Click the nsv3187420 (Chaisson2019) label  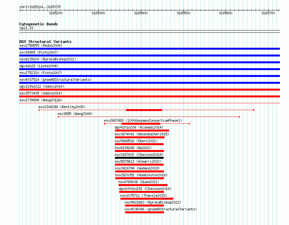click(139, 155)
